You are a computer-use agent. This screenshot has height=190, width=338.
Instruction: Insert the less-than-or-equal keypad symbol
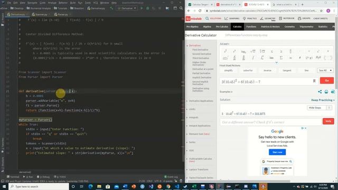(272, 51)
